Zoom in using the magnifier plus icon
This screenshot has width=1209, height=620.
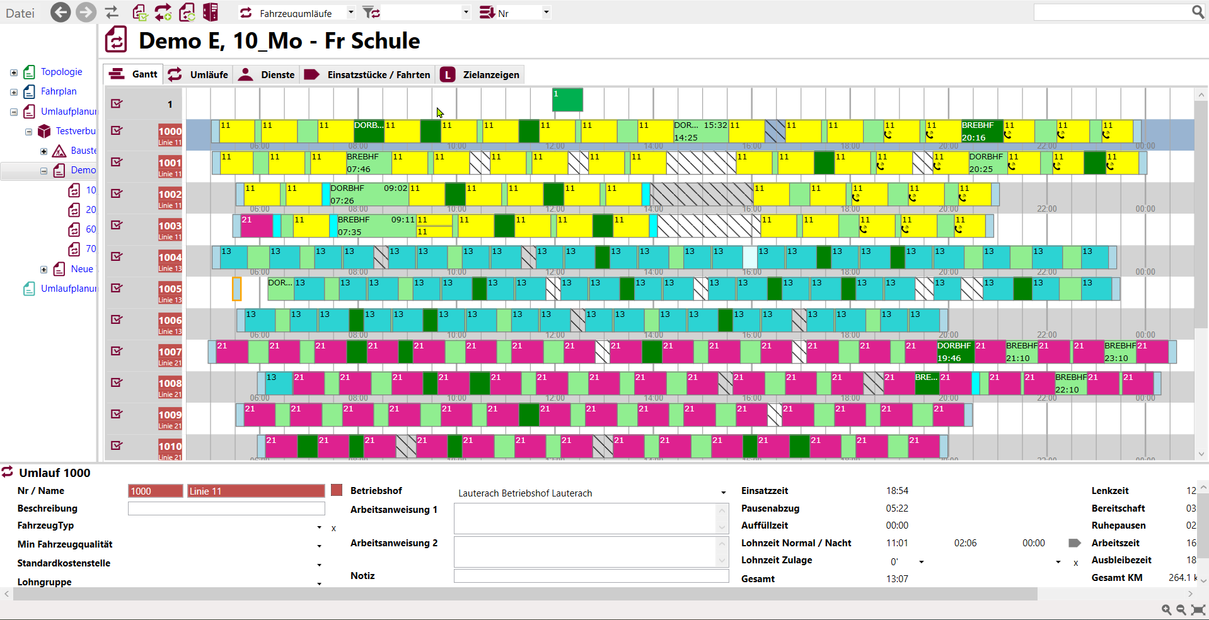pyautogui.click(x=1167, y=609)
